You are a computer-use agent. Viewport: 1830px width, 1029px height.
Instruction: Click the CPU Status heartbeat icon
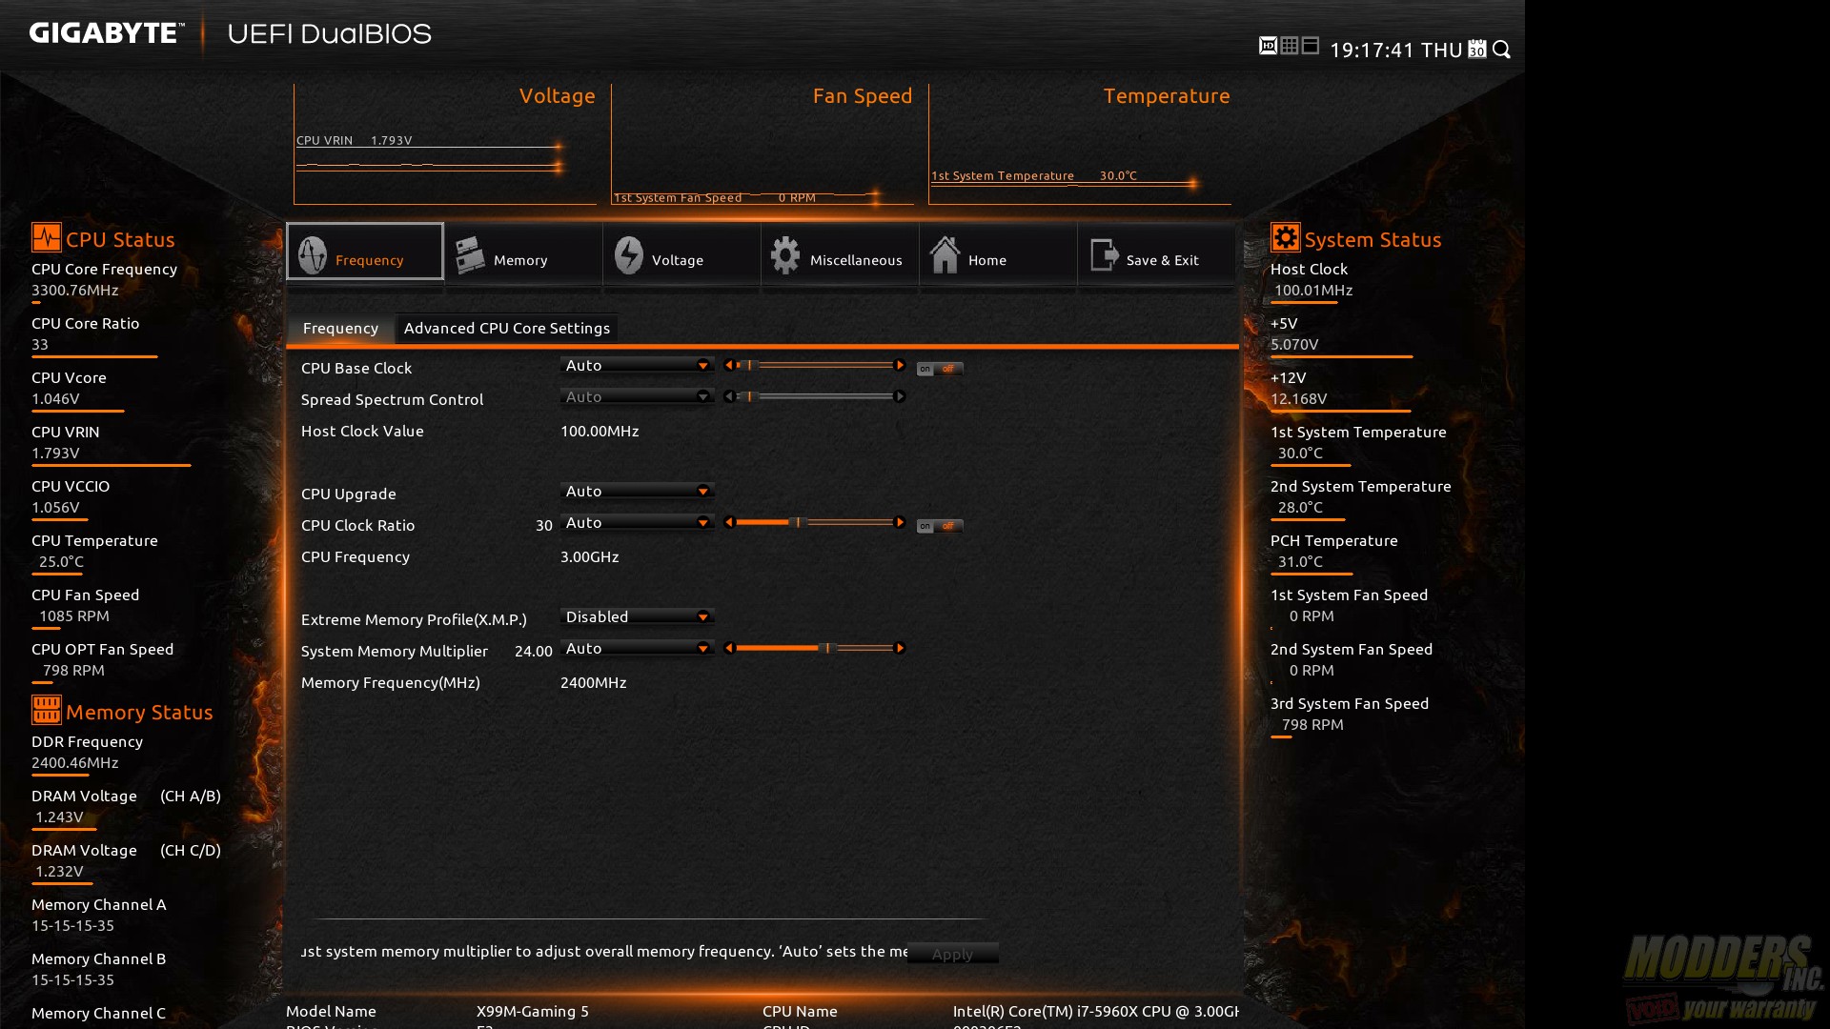coord(46,237)
